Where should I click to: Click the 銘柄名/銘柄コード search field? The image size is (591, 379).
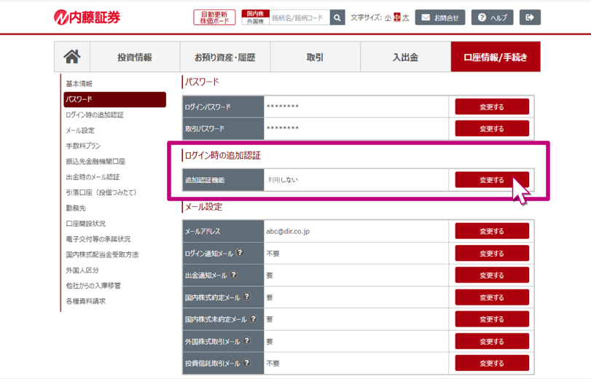pos(298,17)
